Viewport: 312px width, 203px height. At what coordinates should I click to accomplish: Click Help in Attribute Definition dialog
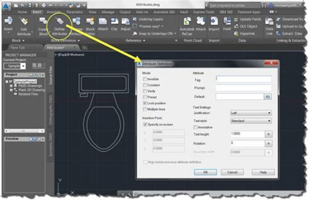(x=263, y=172)
